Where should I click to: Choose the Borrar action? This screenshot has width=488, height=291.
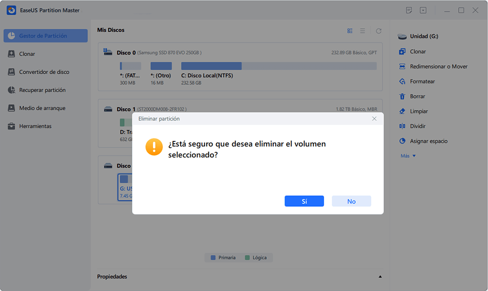point(417,97)
